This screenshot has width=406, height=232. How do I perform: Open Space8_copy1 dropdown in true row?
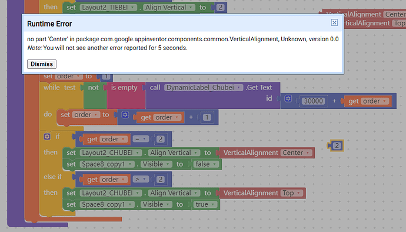(x=107, y=204)
